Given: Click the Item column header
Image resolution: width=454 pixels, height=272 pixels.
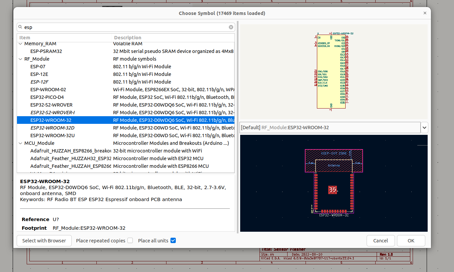Looking at the screenshot, I should (x=25, y=38).
